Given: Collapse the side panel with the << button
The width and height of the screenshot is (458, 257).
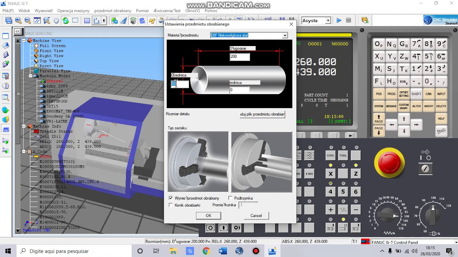Looking at the screenshot, I should (x=18, y=31).
